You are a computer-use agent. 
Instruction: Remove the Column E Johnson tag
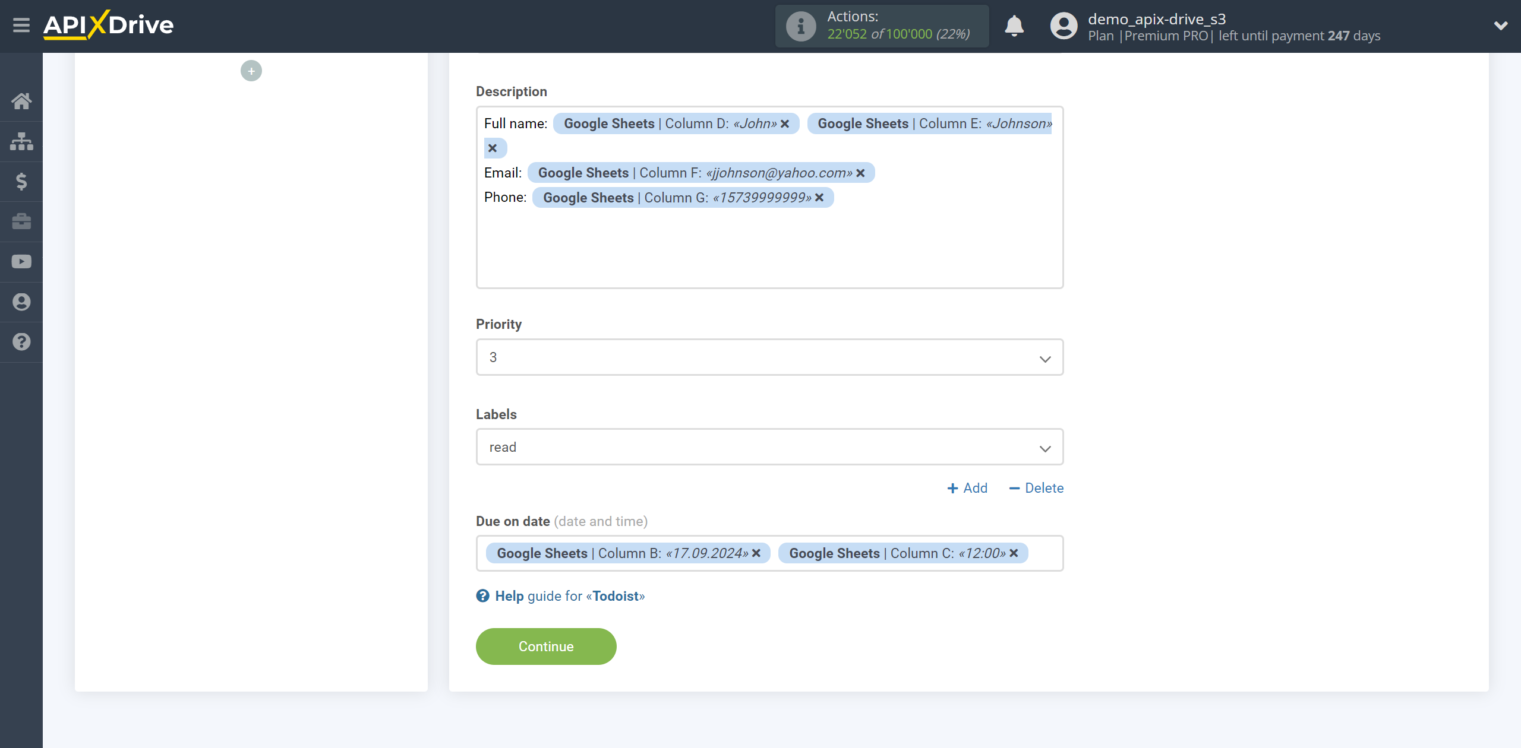click(x=493, y=148)
